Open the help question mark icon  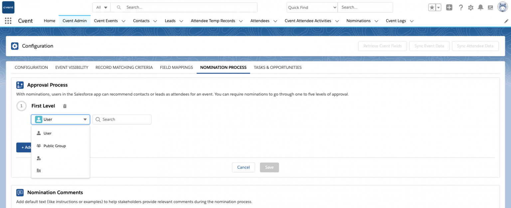[460, 8]
